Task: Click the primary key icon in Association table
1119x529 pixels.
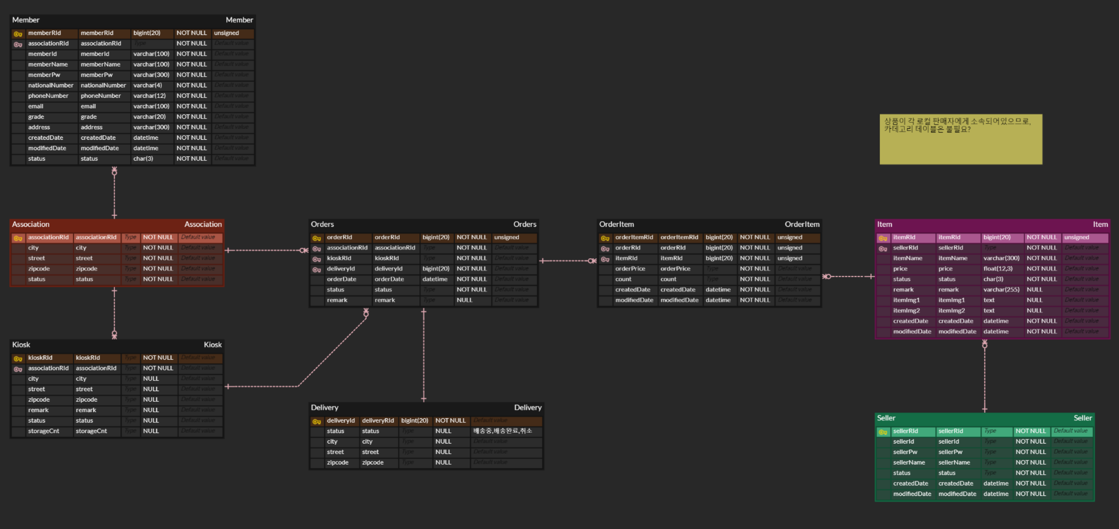Action: tap(18, 238)
